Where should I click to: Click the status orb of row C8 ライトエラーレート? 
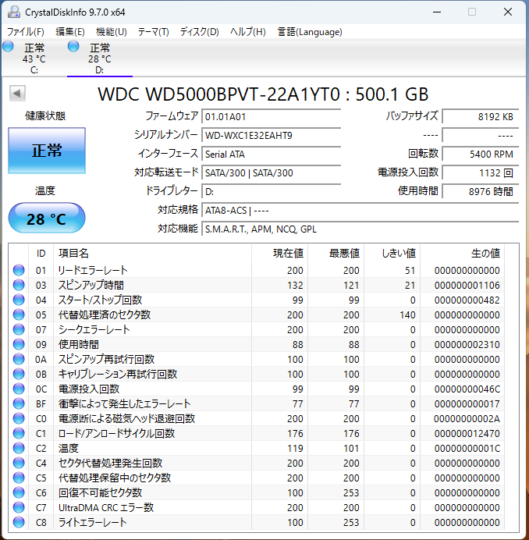[x=19, y=522]
